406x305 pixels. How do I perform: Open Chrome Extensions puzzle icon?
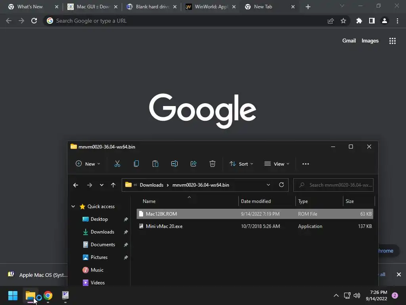(x=359, y=21)
